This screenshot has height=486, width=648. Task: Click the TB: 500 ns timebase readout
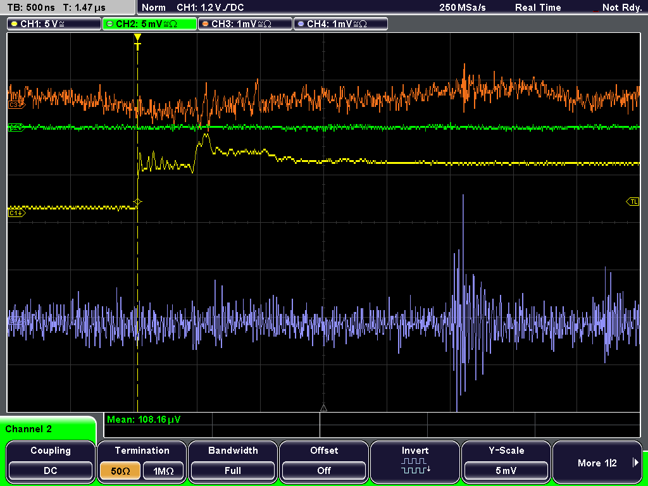(x=31, y=8)
